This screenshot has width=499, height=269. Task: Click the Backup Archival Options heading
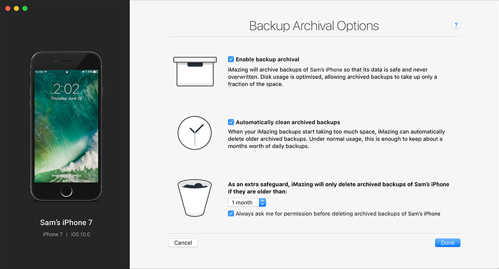tap(314, 26)
